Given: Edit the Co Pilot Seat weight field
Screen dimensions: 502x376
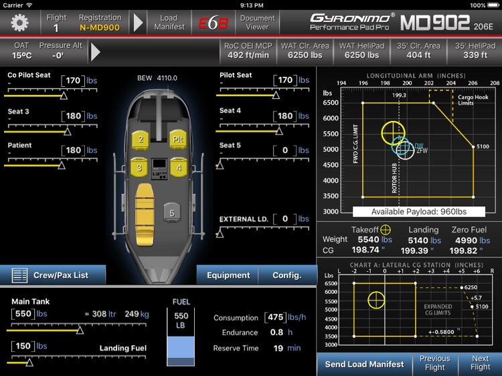Looking at the screenshot, I should pos(73,81).
